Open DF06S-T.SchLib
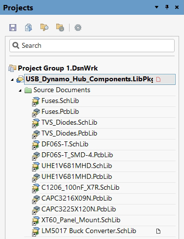Image resolution: width=184 pixels, height=239 pixels. tap(65, 144)
